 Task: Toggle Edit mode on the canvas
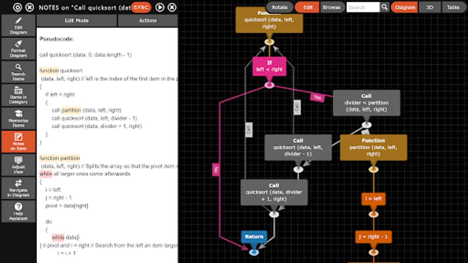point(307,7)
